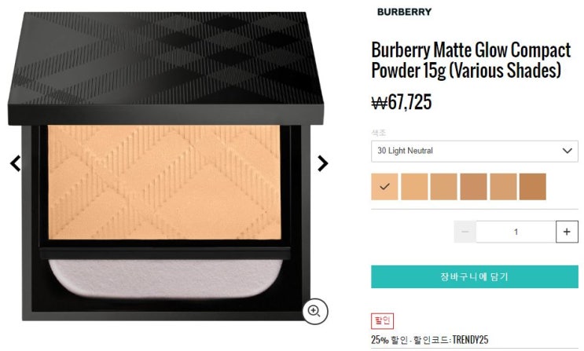Image resolution: width=584 pixels, height=351 pixels.
Task: Pick the sixth darkest shade swatch
Action: 533,186
